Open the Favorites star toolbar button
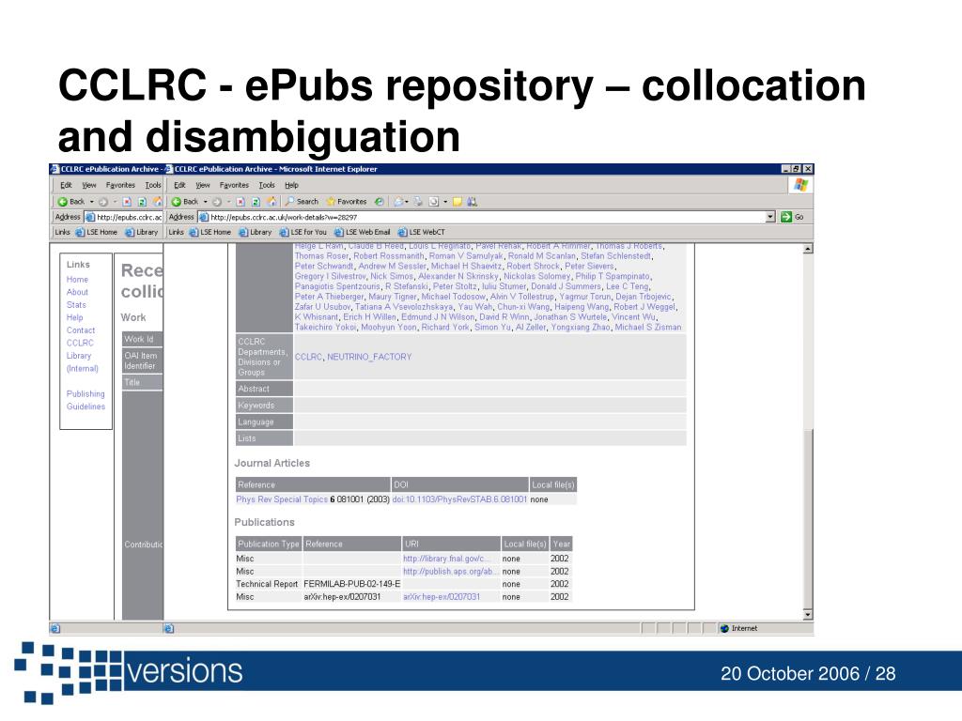 tap(347, 201)
